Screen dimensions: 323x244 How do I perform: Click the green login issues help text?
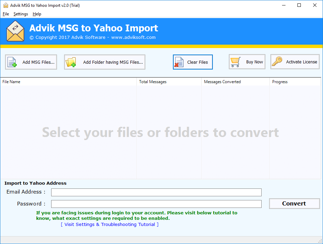click(x=137, y=215)
